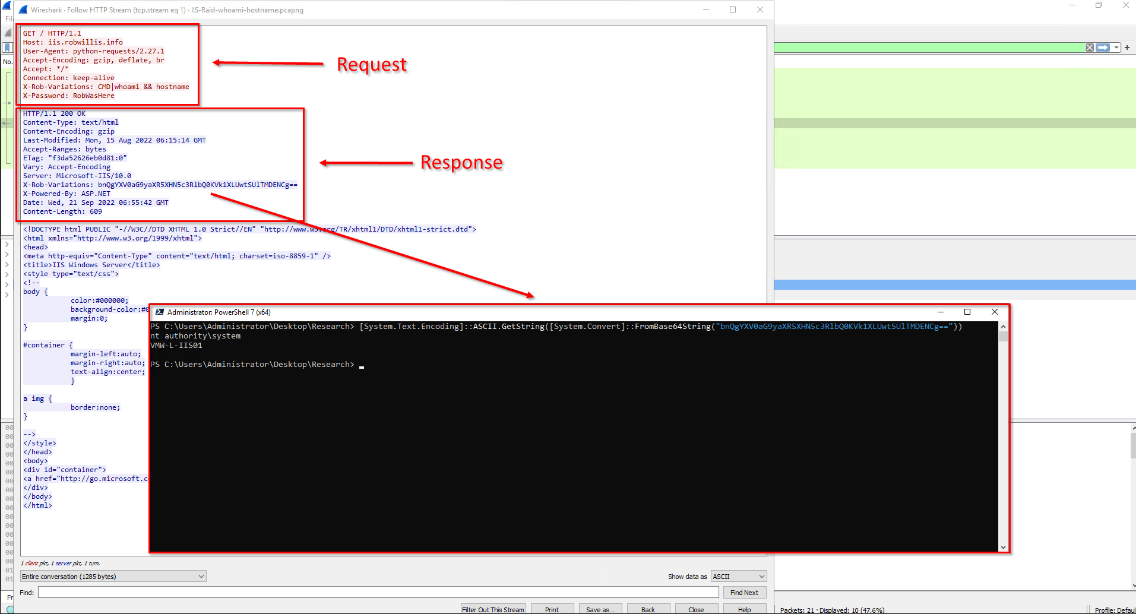
Task: Click 'Packets: 21 · Displayed: 10 (47.6%)' status text
Action: [832, 610]
